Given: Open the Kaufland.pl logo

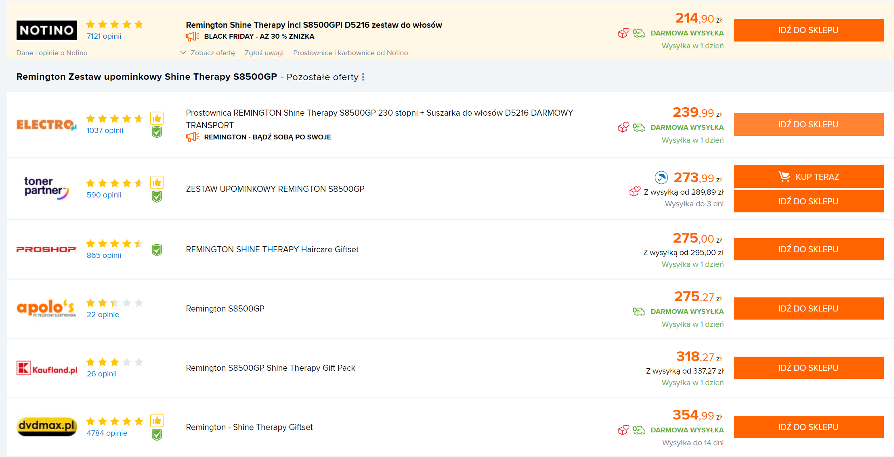Looking at the screenshot, I should coord(46,368).
